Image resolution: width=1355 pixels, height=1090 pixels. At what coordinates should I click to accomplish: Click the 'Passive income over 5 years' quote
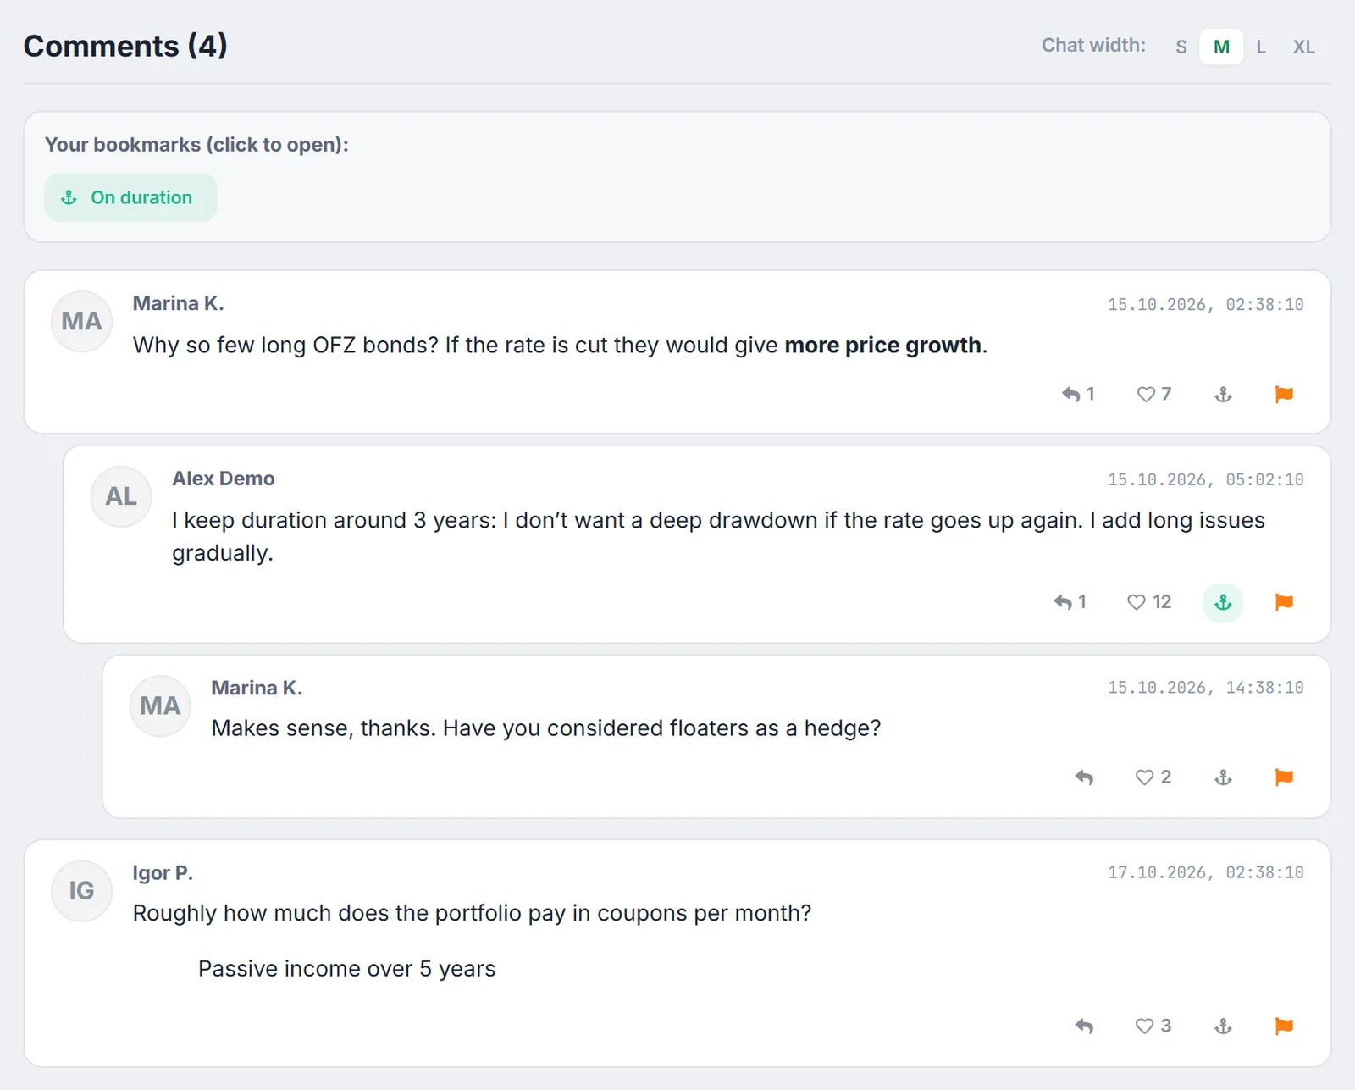pos(346,969)
